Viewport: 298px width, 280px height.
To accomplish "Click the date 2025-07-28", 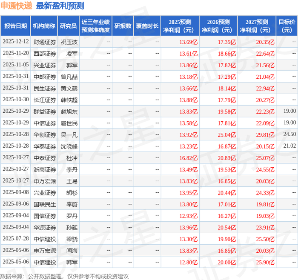I will (16, 239).
